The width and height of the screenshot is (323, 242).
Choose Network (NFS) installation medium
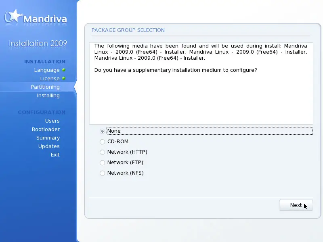coord(102,173)
